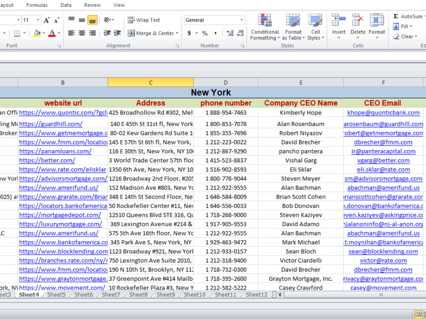The height and width of the screenshot is (319, 426).
Task: Click the horizontal scrollbar thumb
Action: tap(381, 295)
